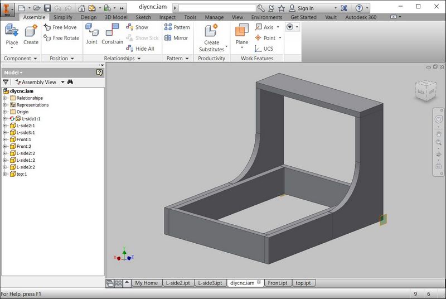
Task: Select diycnc.iam root node in browser
Action: [22, 91]
